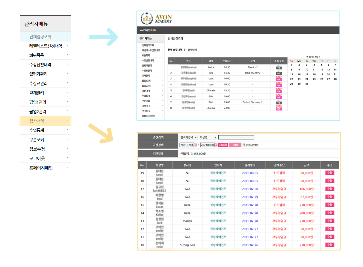
Task: Click the pink Search button
Action: [x=223, y=145]
